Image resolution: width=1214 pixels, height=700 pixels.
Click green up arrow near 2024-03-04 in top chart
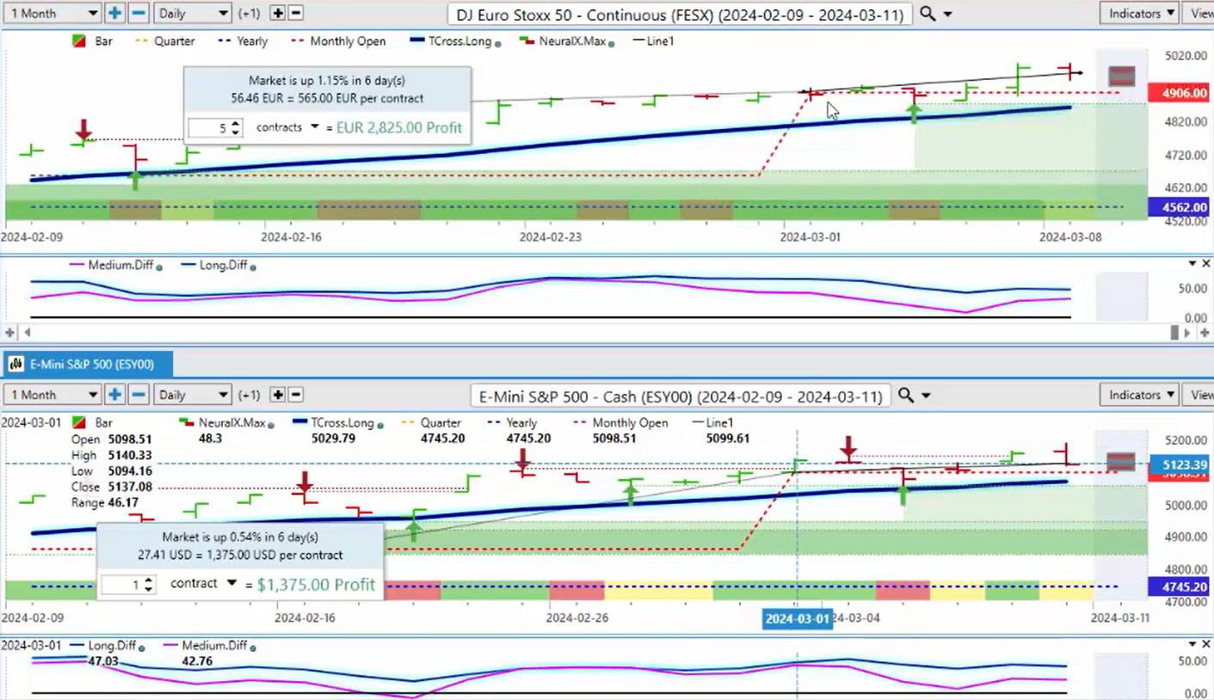[x=914, y=113]
